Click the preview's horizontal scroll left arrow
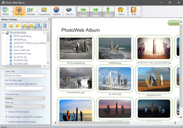This screenshot has height=128, width=183. click(56, 123)
